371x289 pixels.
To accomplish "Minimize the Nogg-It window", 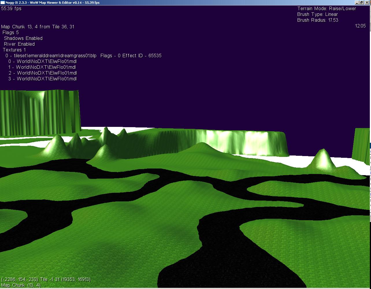I will pyautogui.click(x=357, y=3).
